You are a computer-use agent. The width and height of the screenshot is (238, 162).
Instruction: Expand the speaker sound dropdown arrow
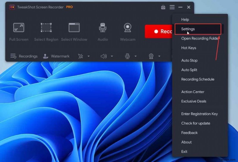point(112,56)
